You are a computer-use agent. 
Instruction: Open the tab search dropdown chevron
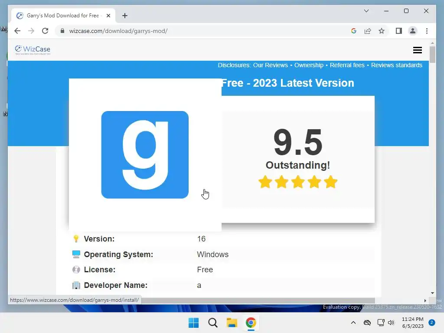point(366,11)
